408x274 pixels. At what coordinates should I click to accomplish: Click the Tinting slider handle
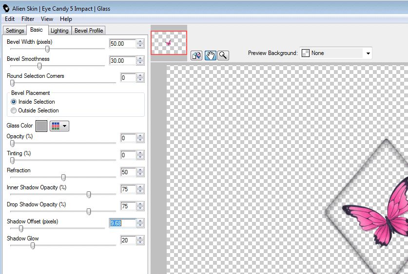pos(12,161)
